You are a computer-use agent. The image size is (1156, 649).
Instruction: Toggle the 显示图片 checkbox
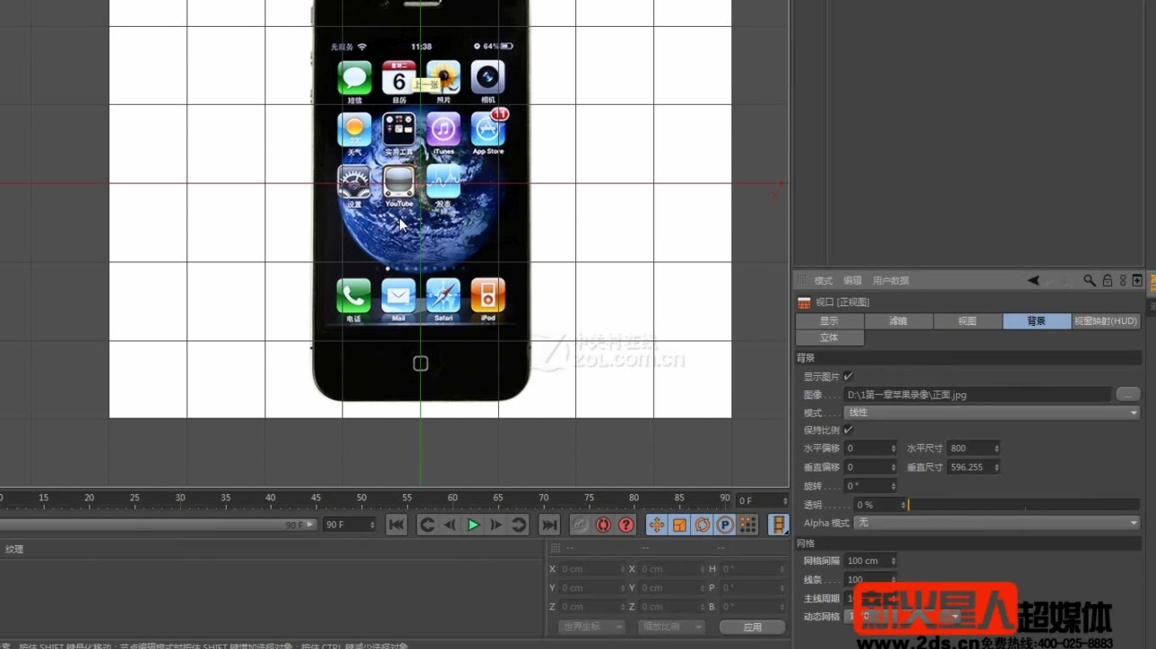coord(848,377)
